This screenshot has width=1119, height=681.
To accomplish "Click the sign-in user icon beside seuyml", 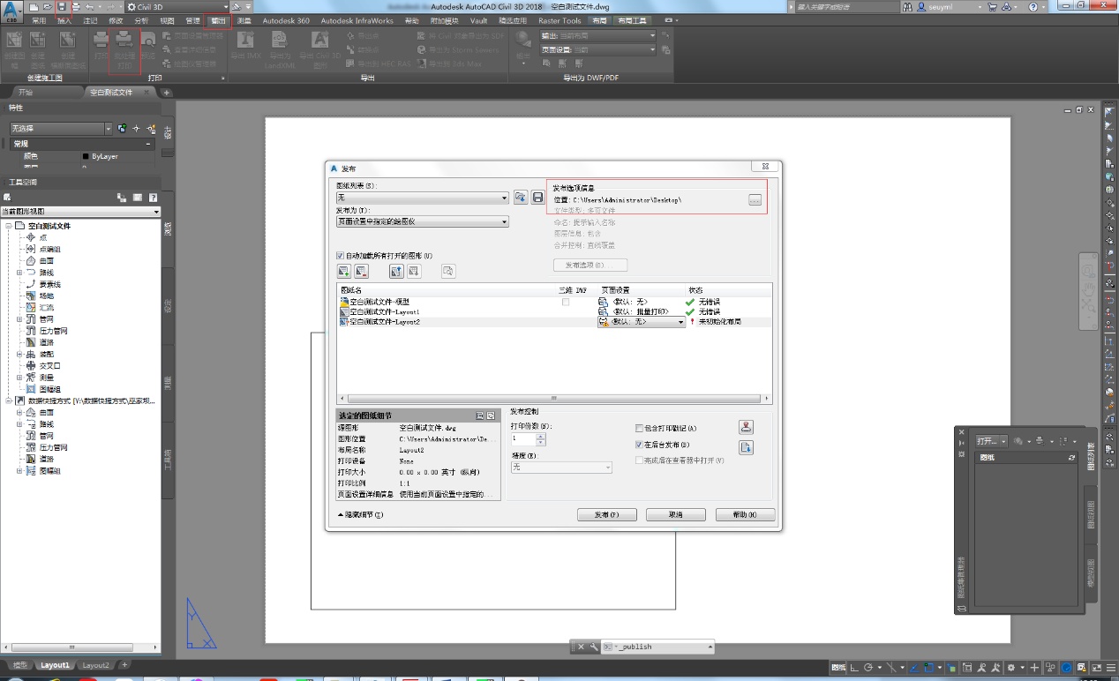I will pyautogui.click(x=921, y=6).
